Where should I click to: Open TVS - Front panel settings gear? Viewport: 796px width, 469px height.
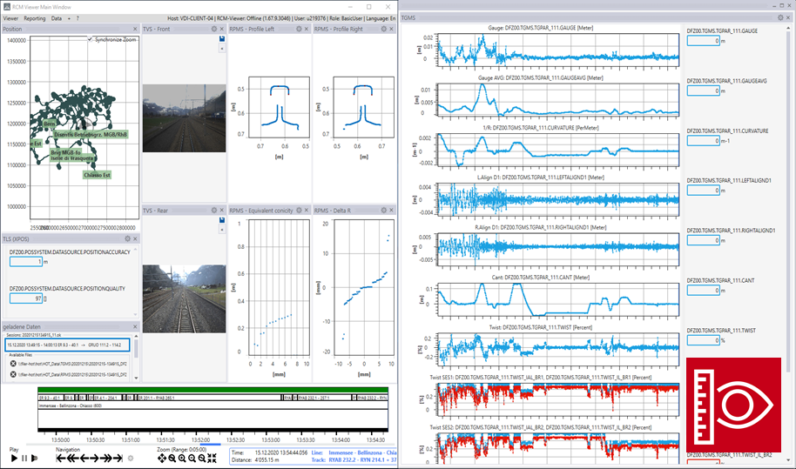coord(214,29)
